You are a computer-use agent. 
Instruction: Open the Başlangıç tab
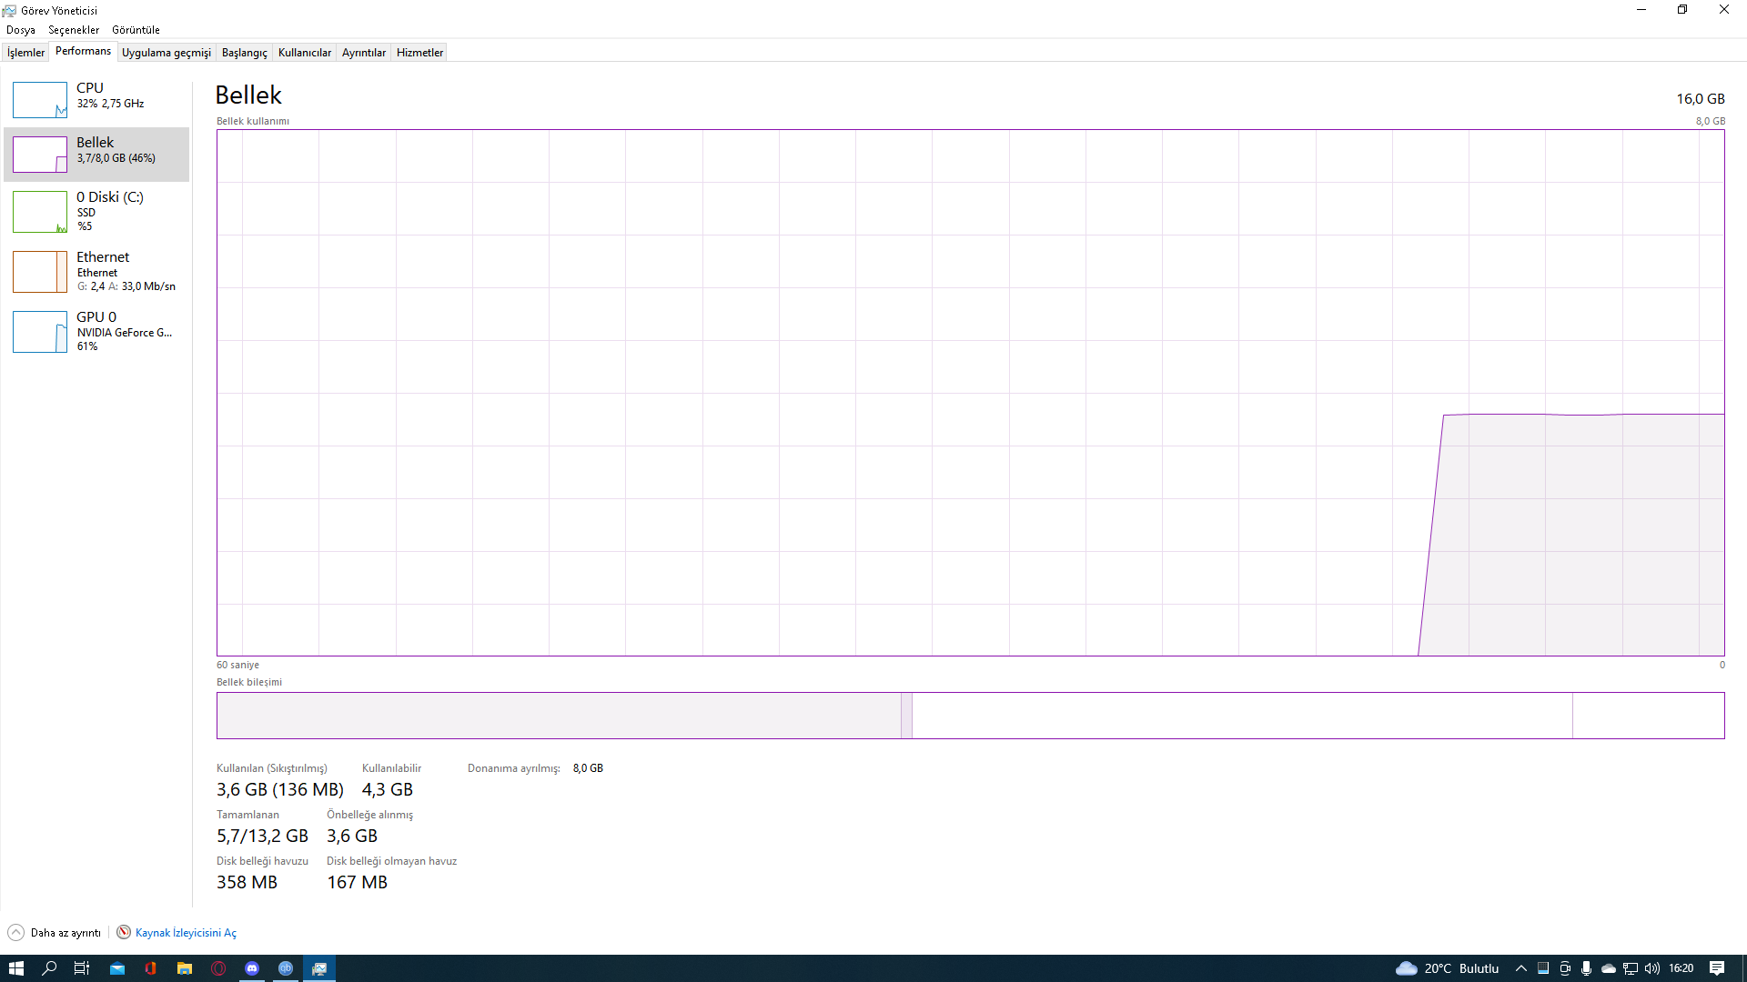click(x=244, y=53)
